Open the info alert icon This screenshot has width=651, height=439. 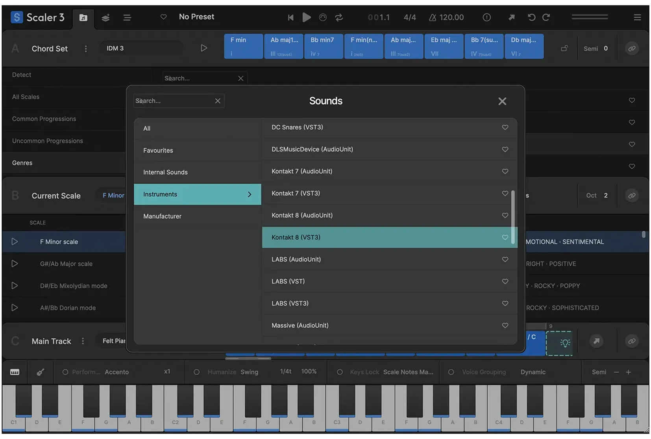tap(486, 17)
